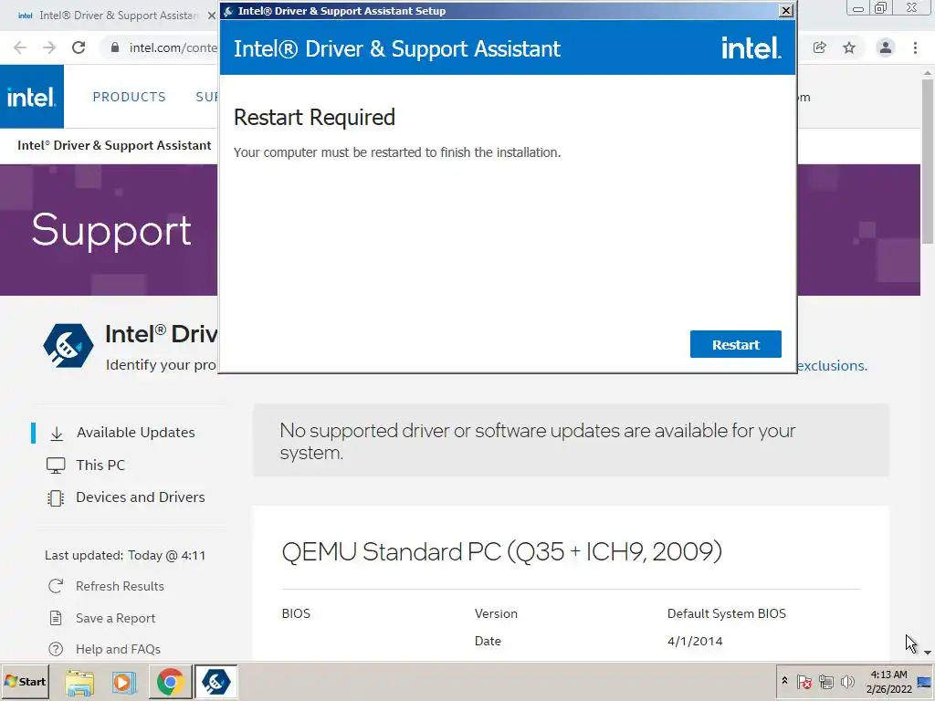The width and height of the screenshot is (935, 701).
Task: Open This PC section
Action: [100, 465]
